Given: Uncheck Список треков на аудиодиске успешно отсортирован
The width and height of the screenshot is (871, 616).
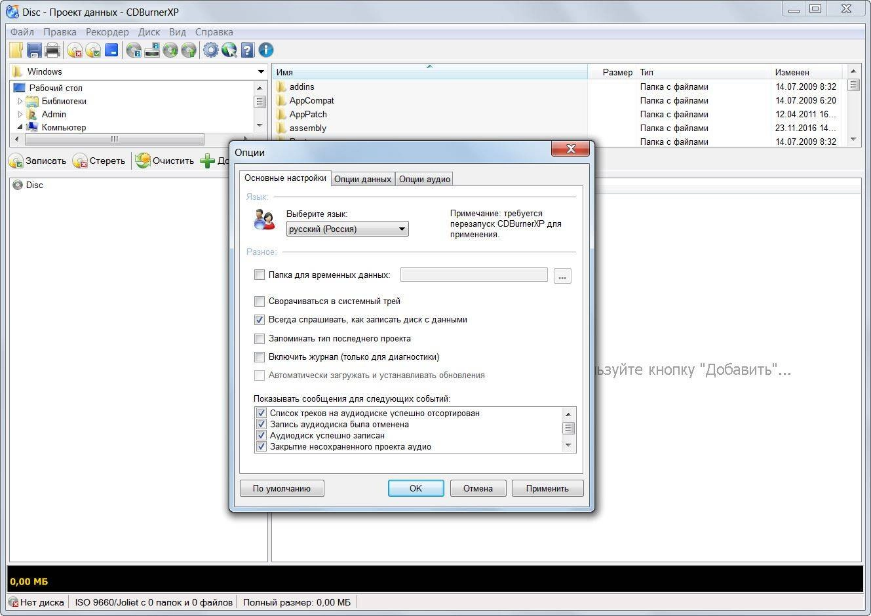Looking at the screenshot, I should 261,413.
